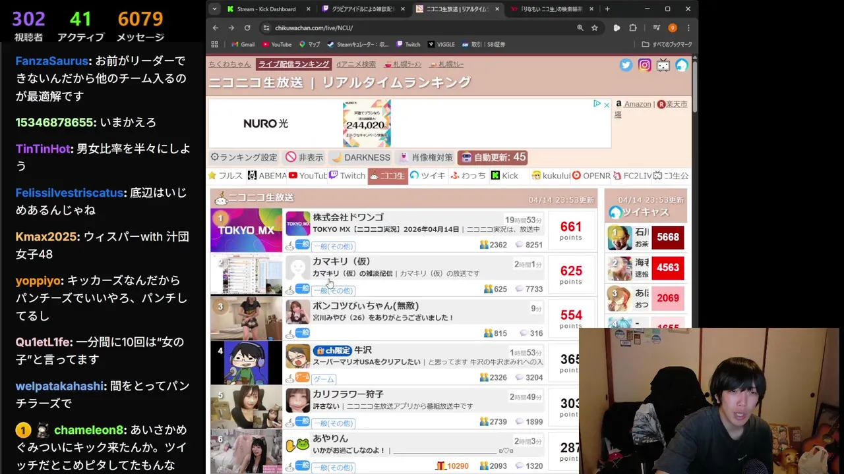Open the あやりん stream thumbnail
This screenshot has height=474, width=844.
pos(246,452)
